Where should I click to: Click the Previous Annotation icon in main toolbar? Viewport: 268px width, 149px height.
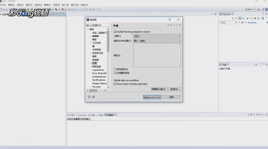(82, 10)
